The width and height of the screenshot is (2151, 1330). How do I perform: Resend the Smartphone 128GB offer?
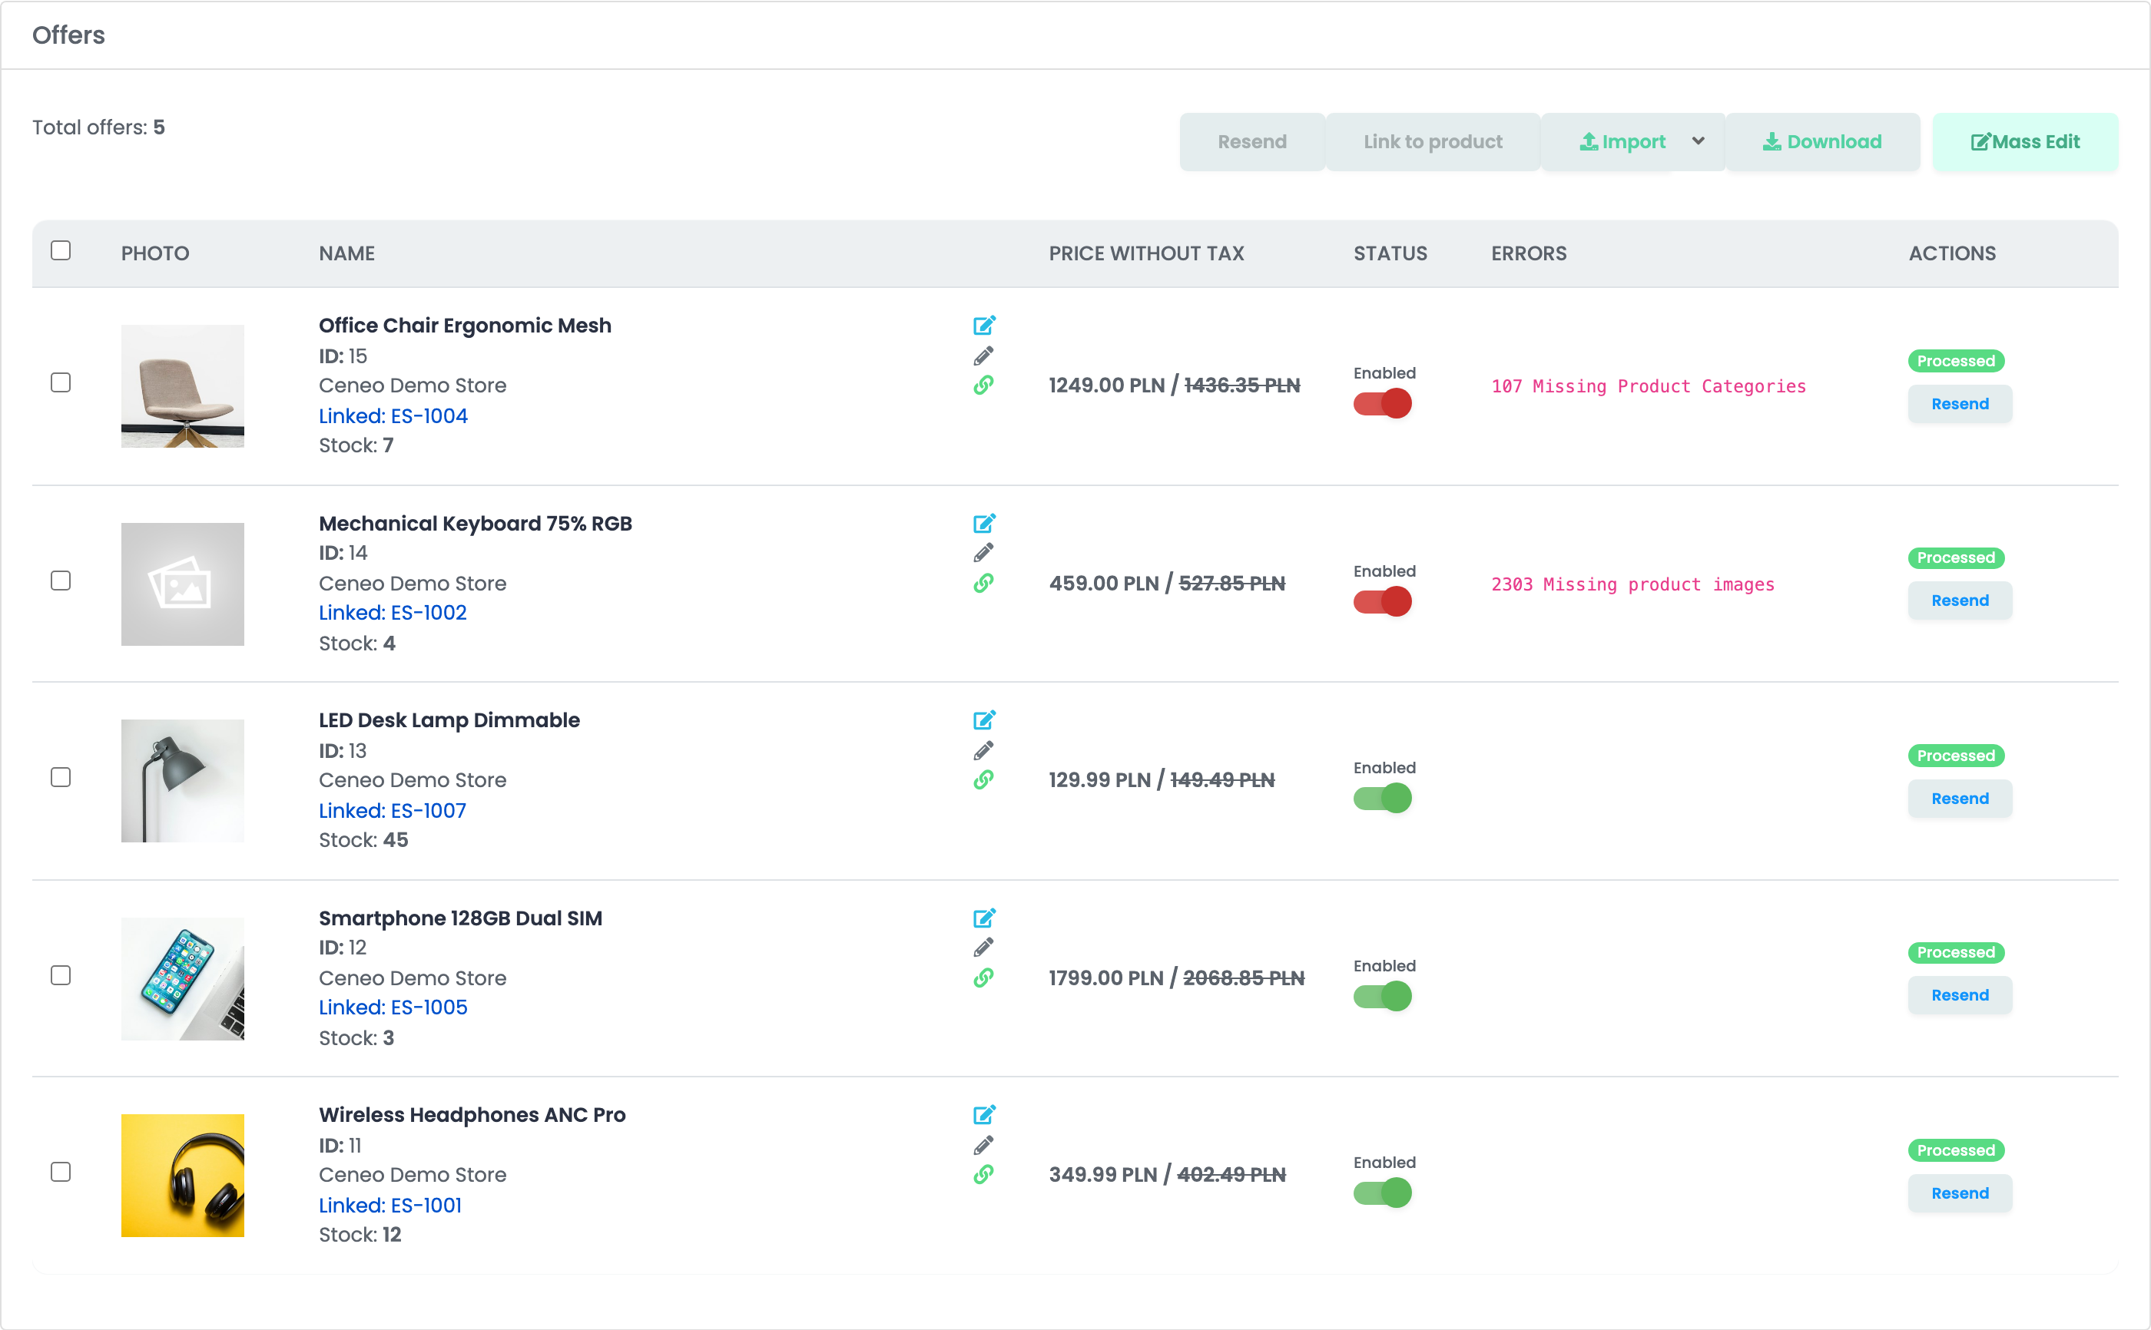[x=1960, y=996]
